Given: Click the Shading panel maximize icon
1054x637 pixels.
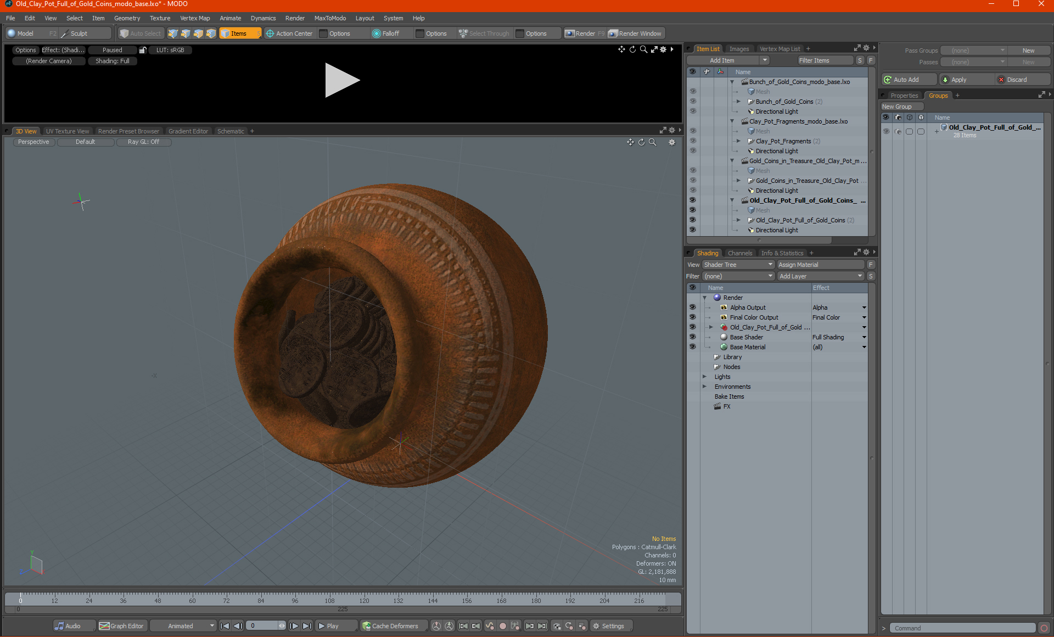Looking at the screenshot, I should coord(857,253).
